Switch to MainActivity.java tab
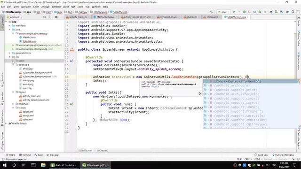 [105, 17]
